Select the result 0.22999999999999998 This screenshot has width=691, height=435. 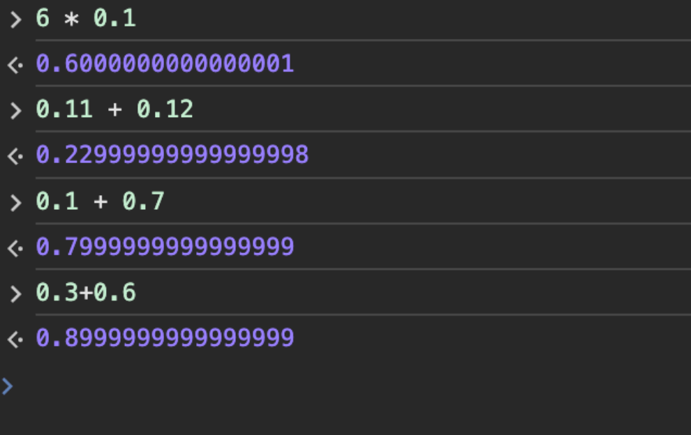point(172,155)
